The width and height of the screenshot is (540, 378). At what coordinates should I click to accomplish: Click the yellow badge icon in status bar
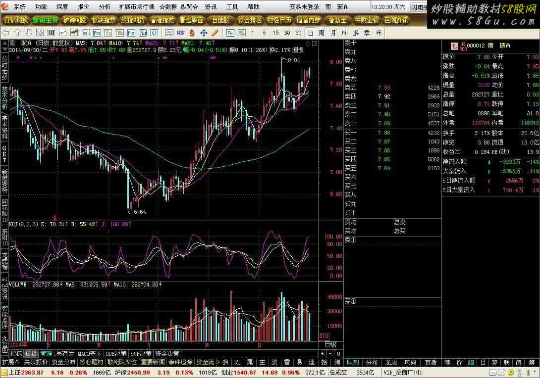point(510,373)
